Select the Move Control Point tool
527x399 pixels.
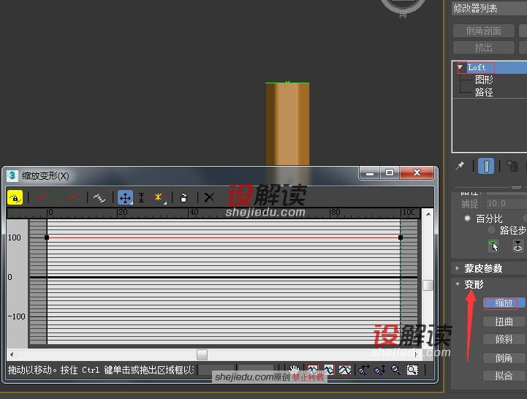125,197
